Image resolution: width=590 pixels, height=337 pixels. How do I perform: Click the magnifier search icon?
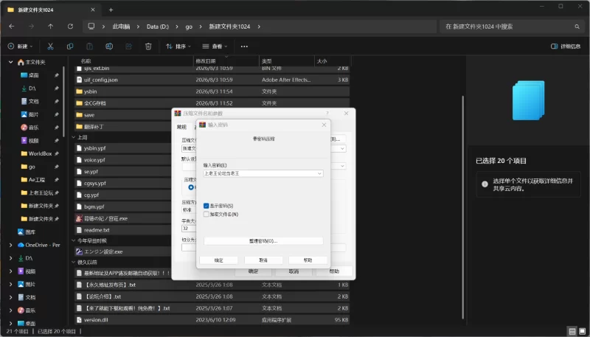pyautogui.click(x=577, y=27)
